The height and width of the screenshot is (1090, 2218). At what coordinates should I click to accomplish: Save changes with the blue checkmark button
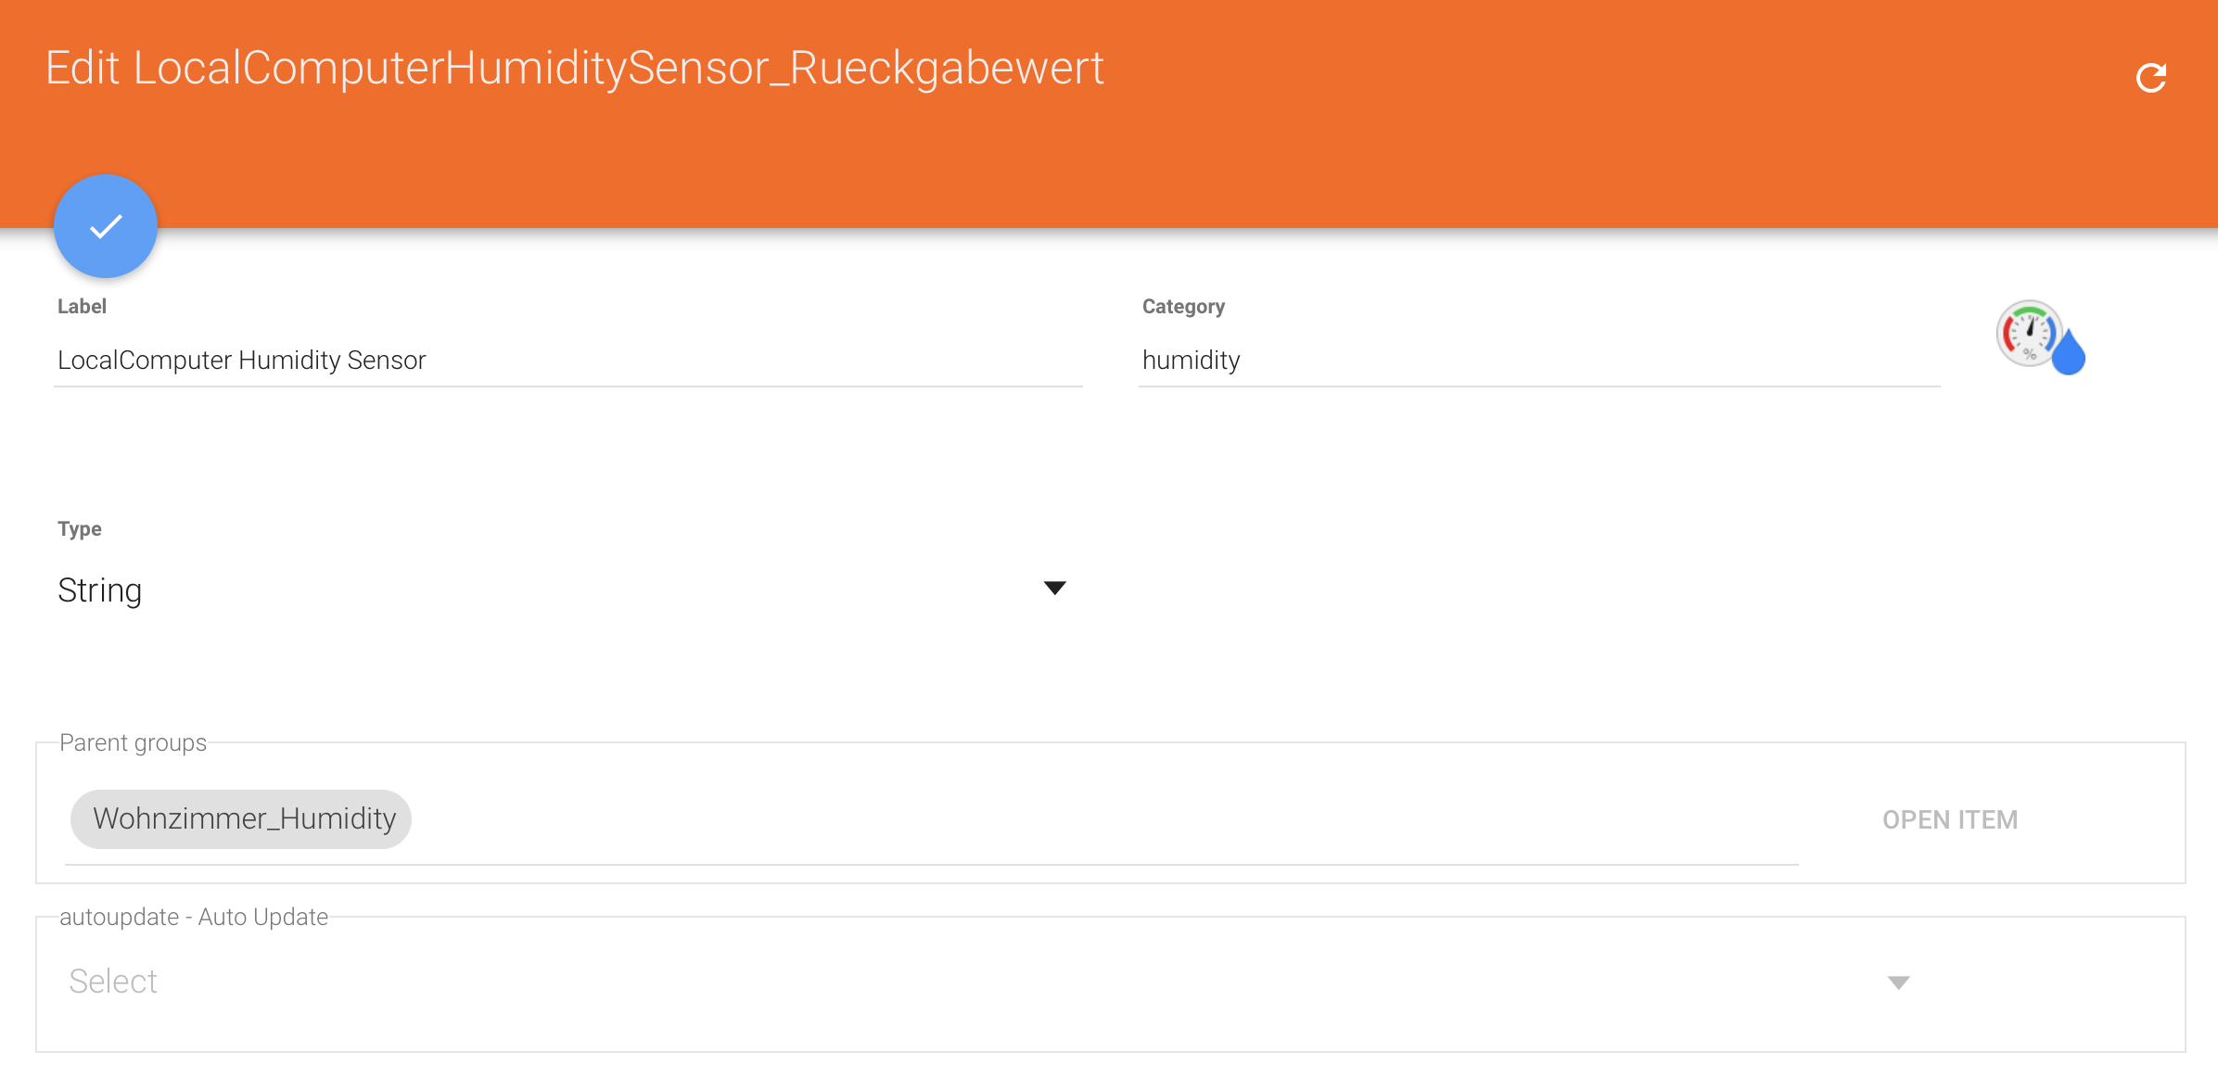106,226
